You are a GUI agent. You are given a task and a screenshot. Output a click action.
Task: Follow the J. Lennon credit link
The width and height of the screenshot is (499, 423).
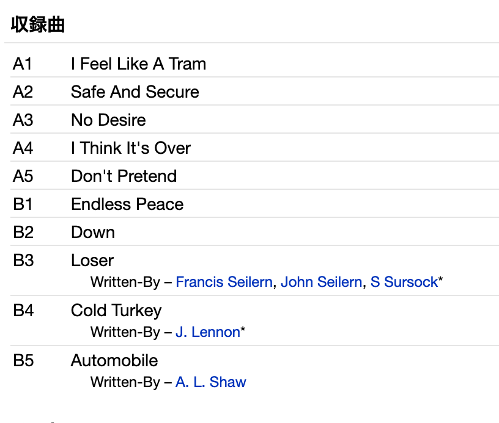[207, 332]
